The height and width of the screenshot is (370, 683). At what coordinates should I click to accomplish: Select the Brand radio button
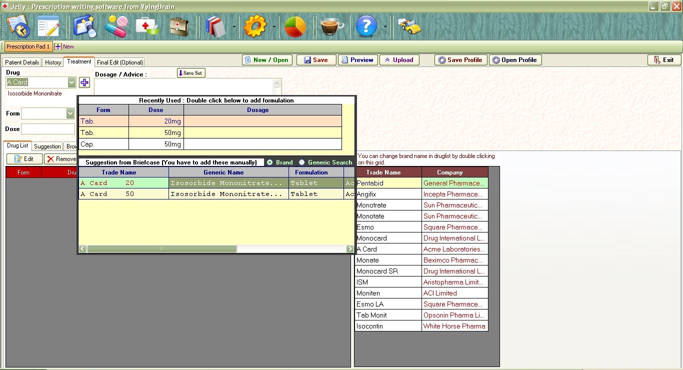[270, 162]
